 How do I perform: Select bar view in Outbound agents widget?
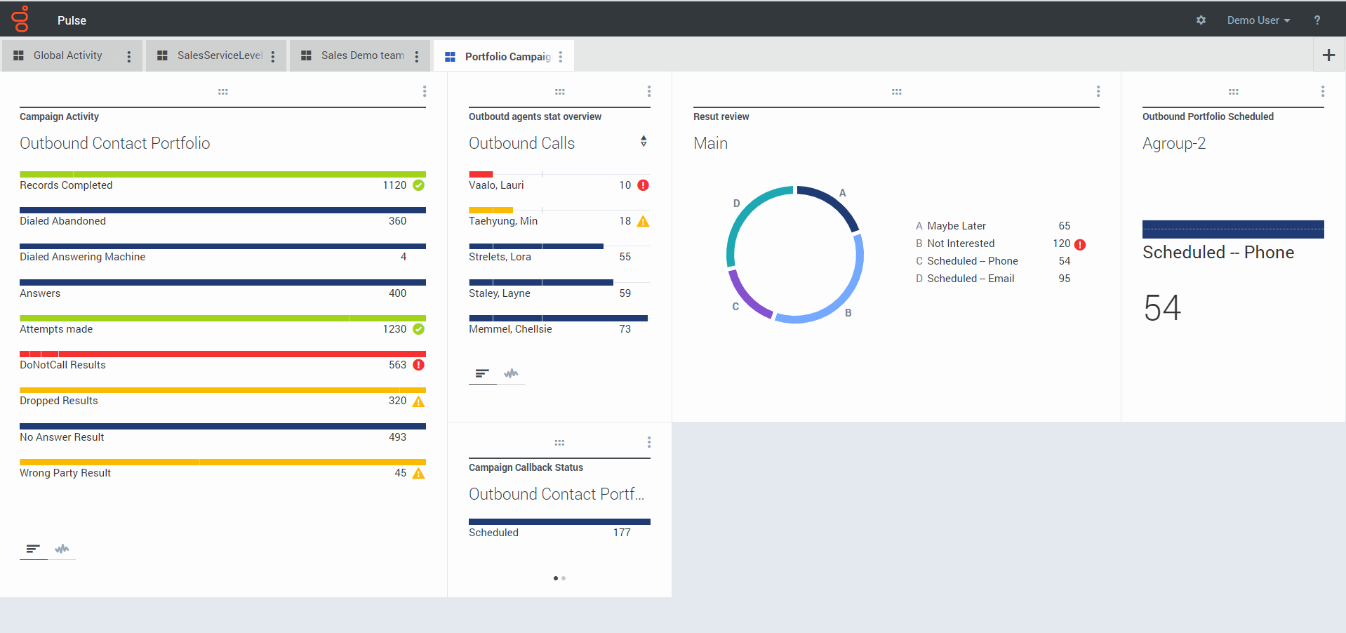[x=482, y=373]
